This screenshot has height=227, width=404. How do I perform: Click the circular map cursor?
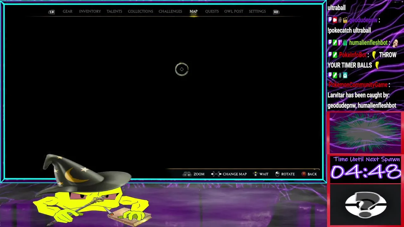[x=181, y=69]
